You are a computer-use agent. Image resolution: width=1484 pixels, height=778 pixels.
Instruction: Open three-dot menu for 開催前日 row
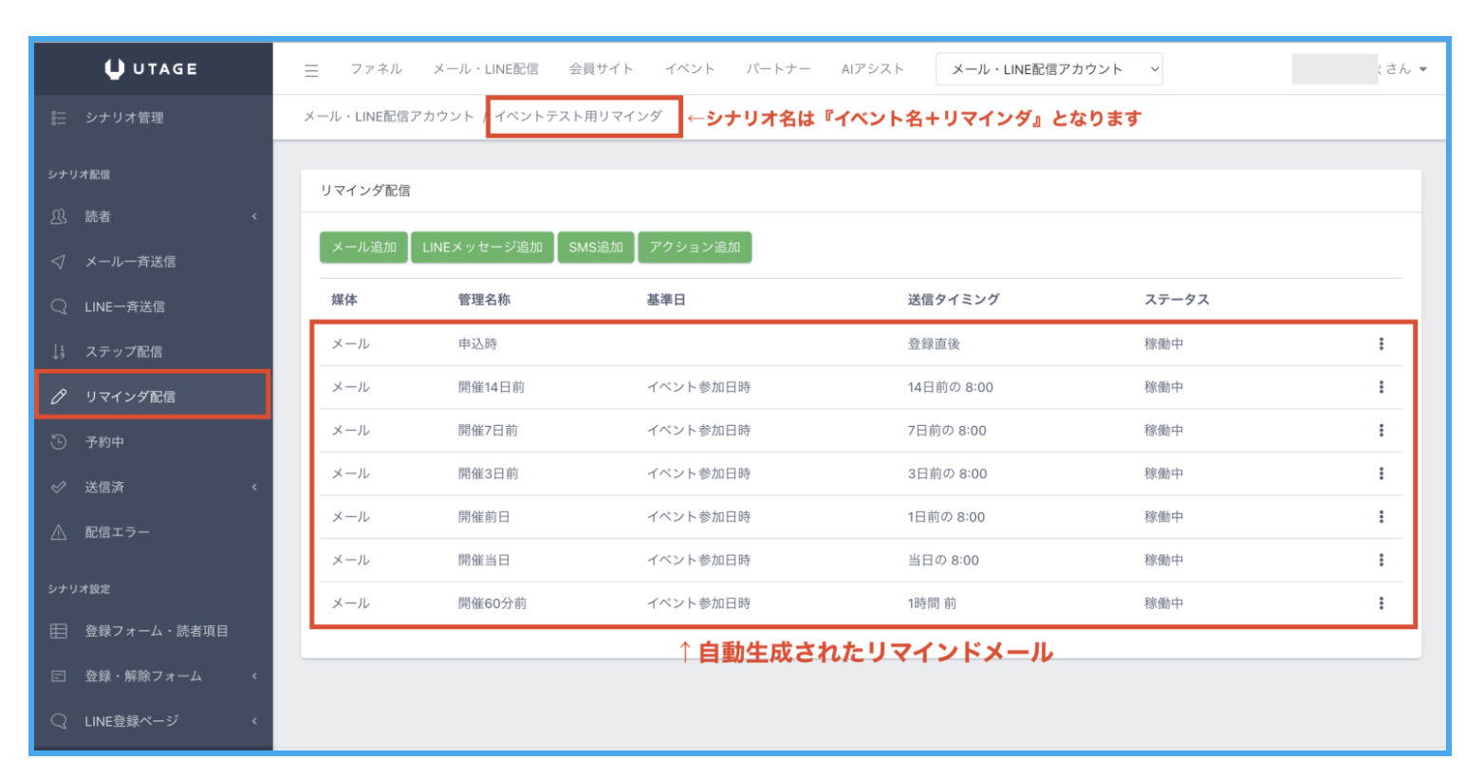click(1381, 517)
